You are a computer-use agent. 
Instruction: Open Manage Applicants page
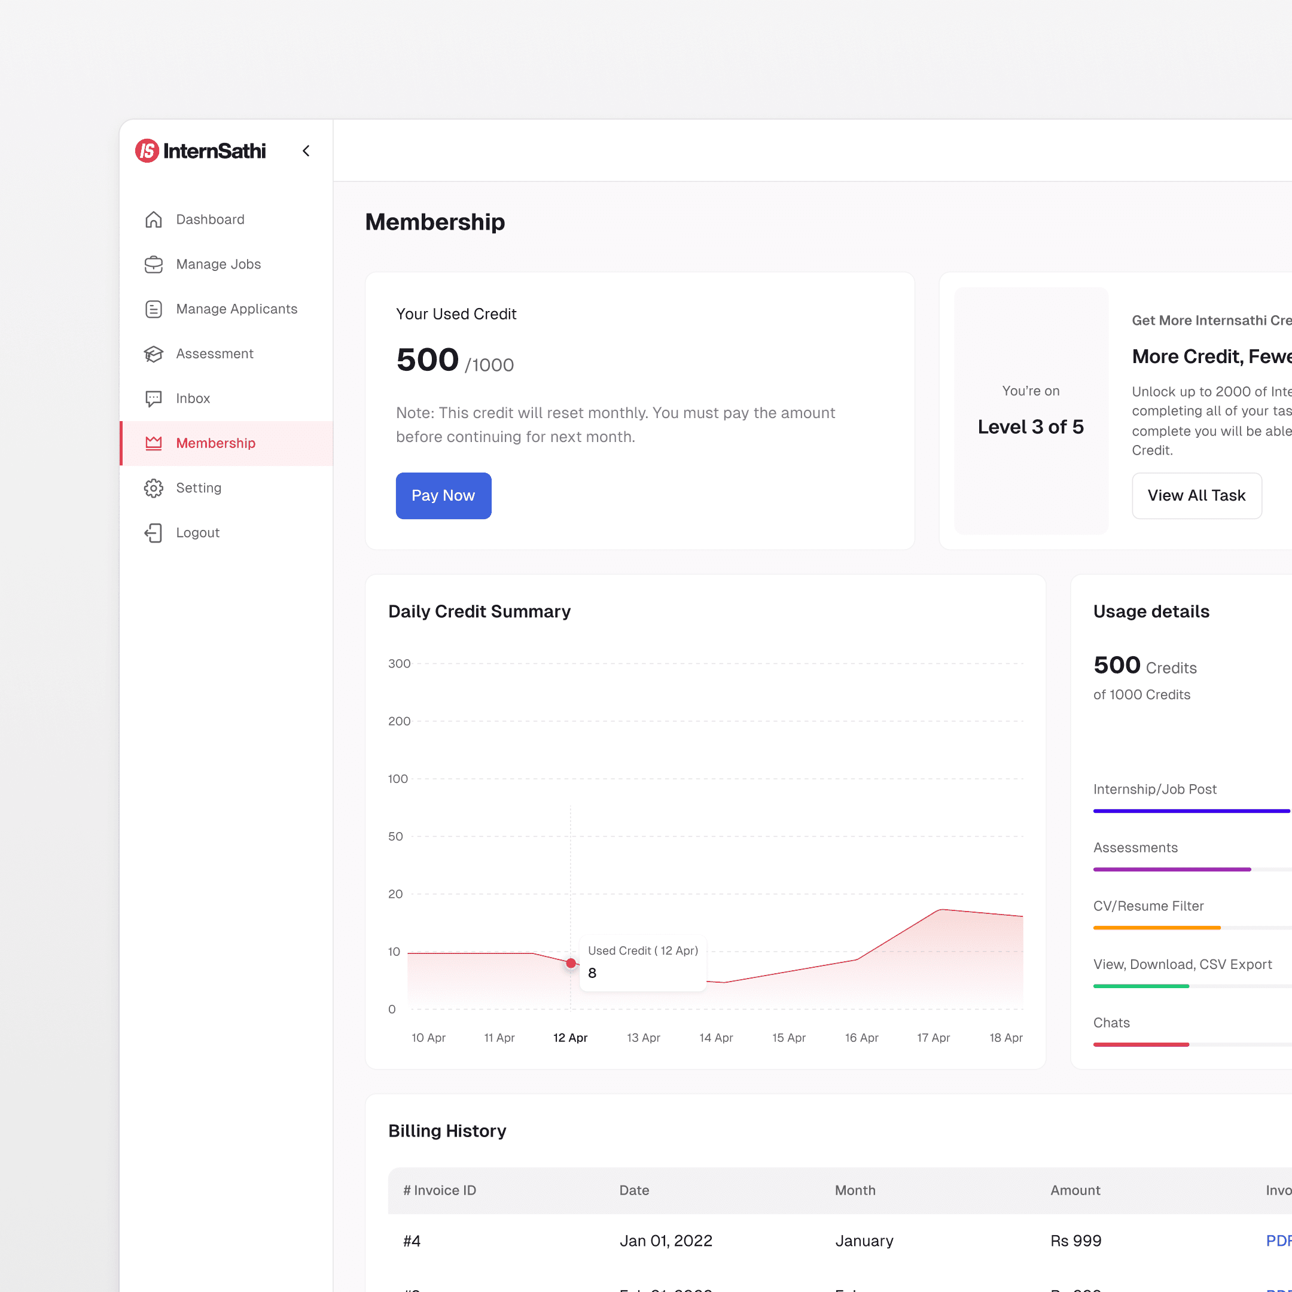227,309
